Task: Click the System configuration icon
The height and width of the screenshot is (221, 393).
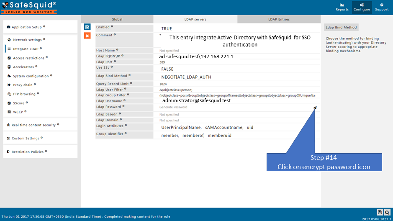Action: (x=9, y=76)
